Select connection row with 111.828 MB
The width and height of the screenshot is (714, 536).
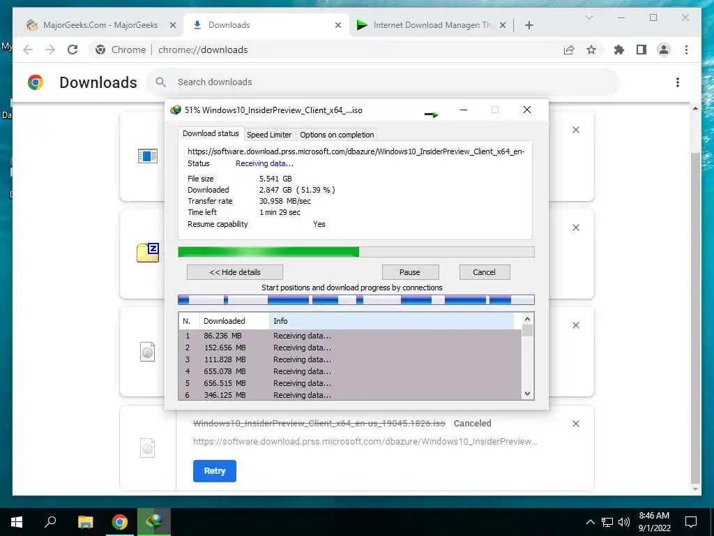[x=350, y=359]
